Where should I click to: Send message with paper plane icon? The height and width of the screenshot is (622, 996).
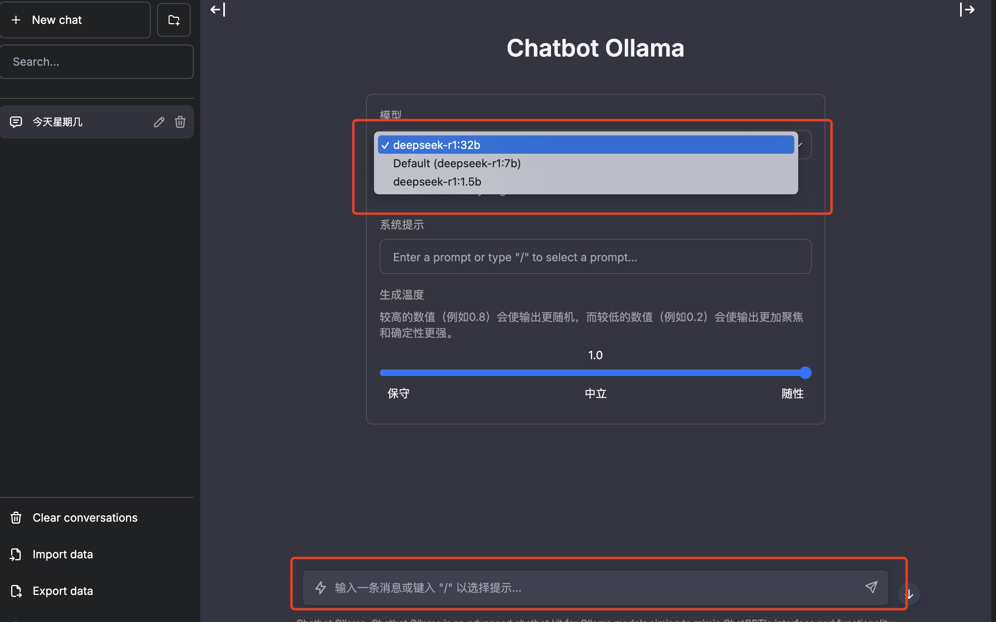point(871,587)
